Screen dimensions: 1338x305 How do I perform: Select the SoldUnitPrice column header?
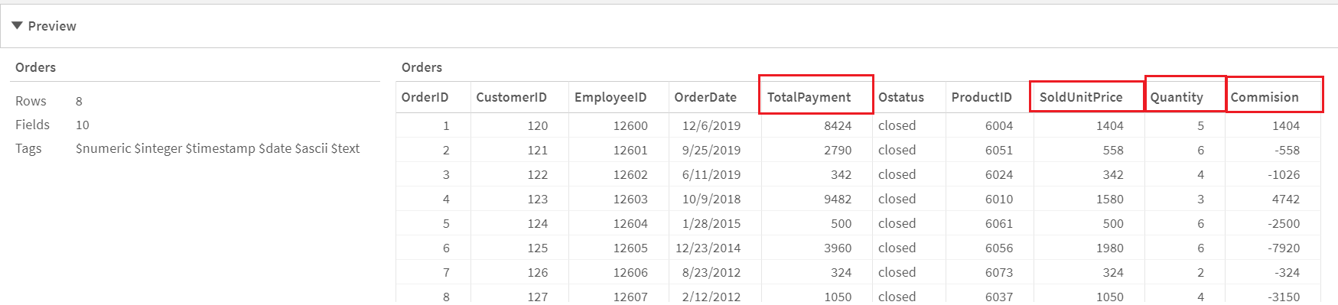pyautogui.click(x=1081, y=97)
